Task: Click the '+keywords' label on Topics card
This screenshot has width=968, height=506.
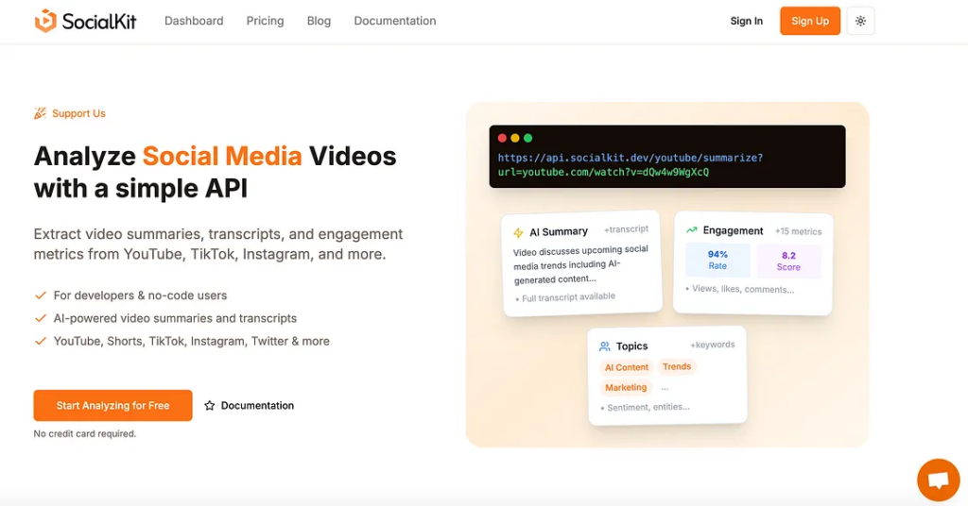Action: tap(713, 345)
